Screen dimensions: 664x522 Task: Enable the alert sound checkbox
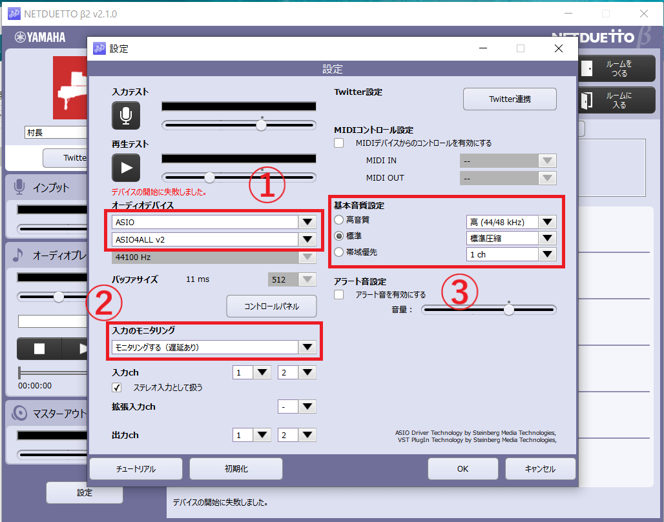coord(338,294)
